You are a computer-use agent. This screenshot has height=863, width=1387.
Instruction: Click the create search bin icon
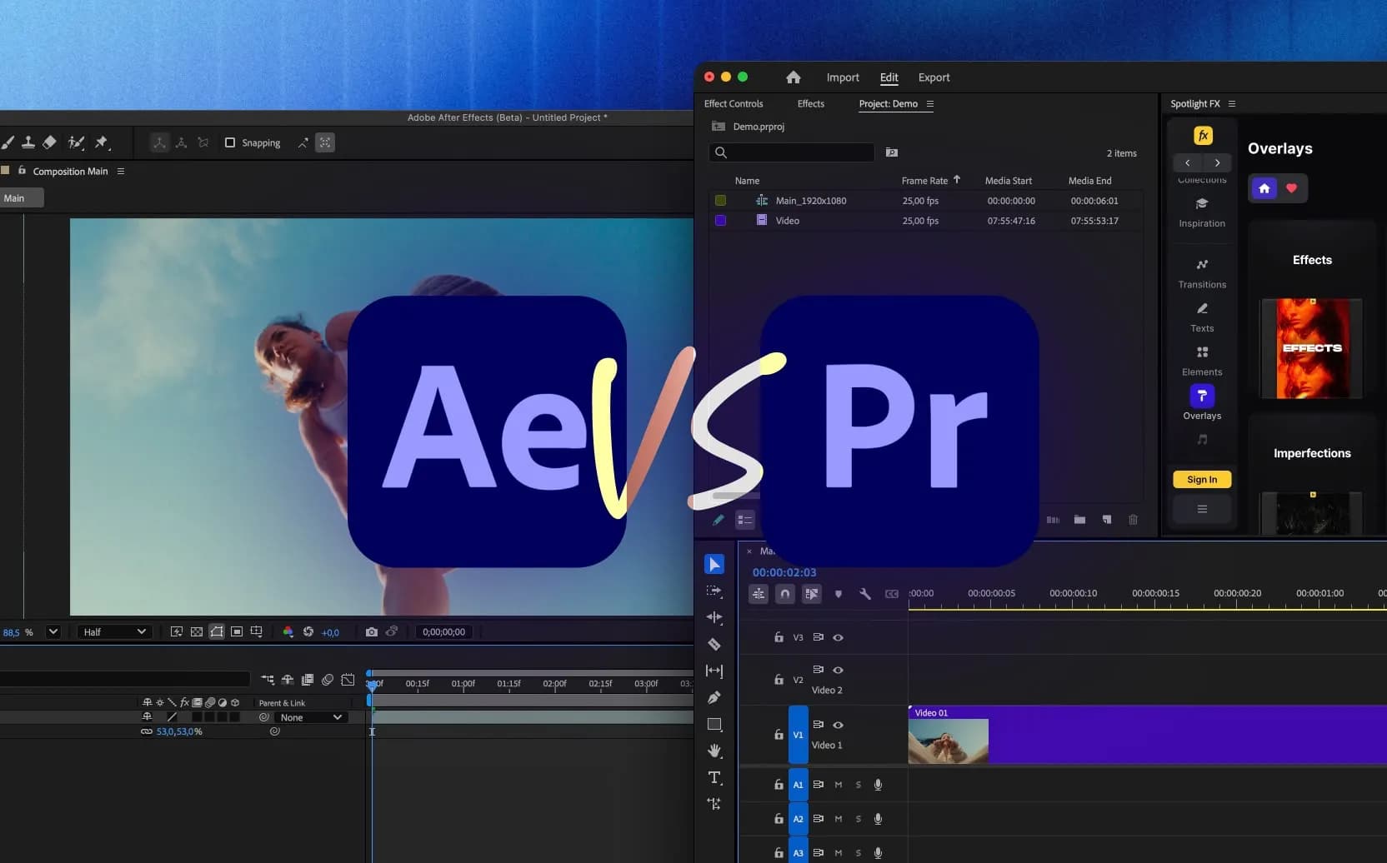tap(892, 152)
